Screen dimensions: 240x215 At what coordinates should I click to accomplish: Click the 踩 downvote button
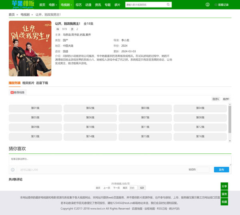click(58, 29)
